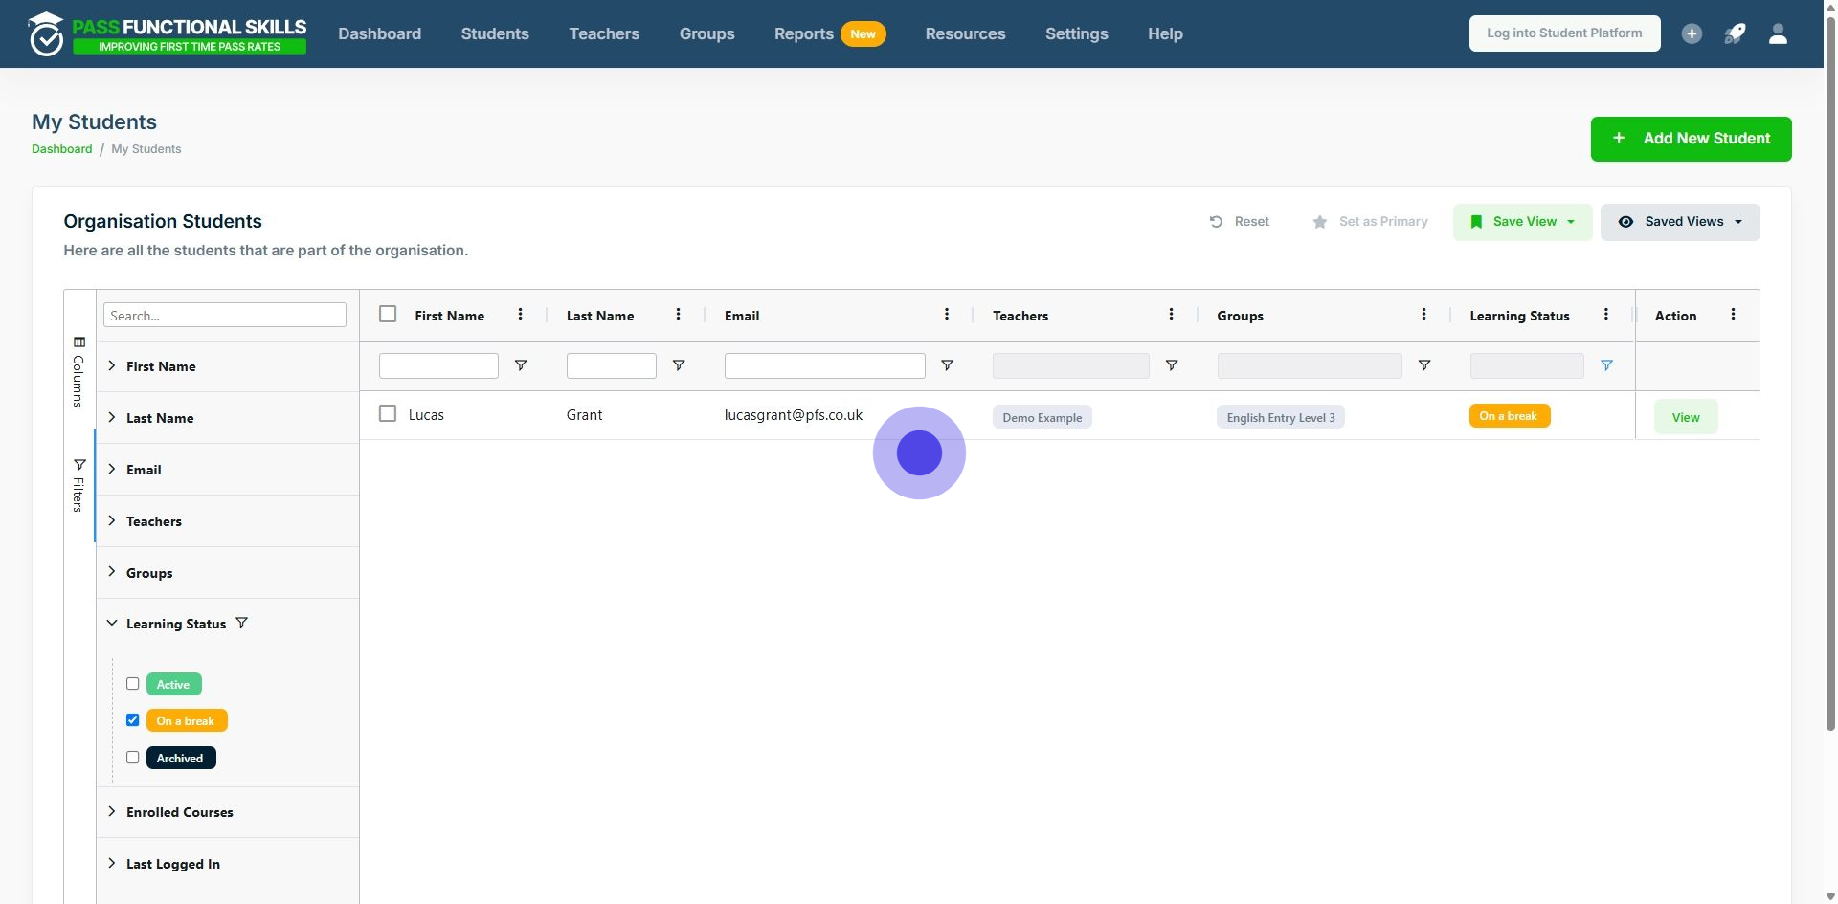Click First Name column filter input

(x=438, y=365)
